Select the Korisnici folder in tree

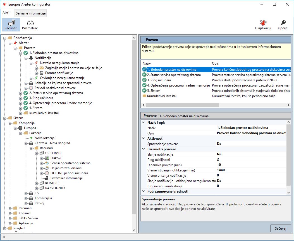point(25,213)
